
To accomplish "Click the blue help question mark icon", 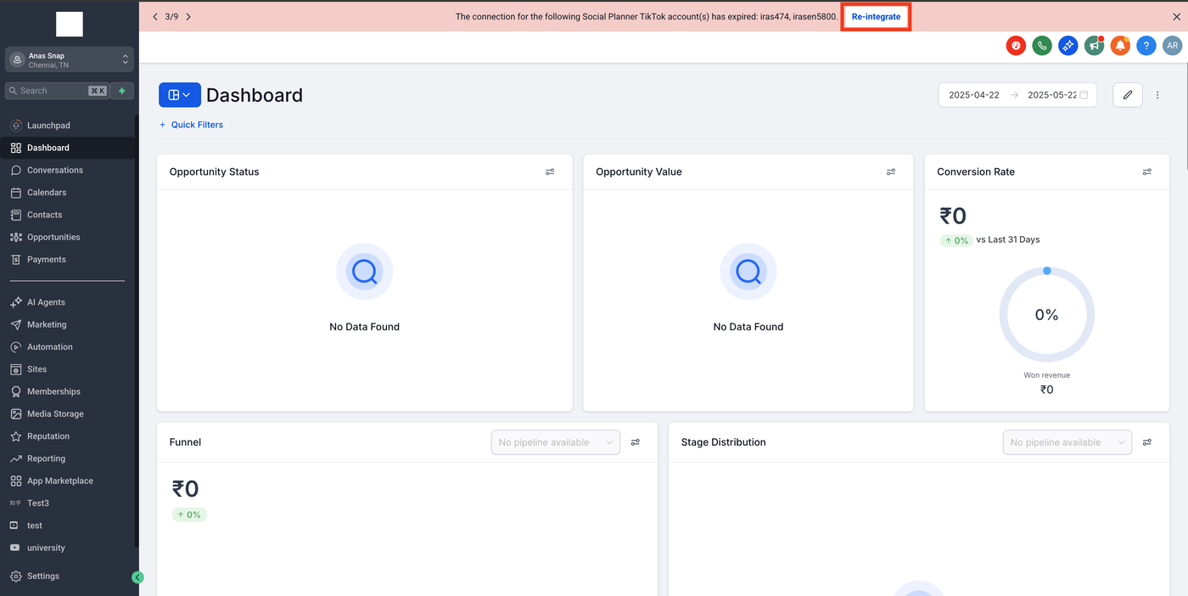I will point(1146,46).
